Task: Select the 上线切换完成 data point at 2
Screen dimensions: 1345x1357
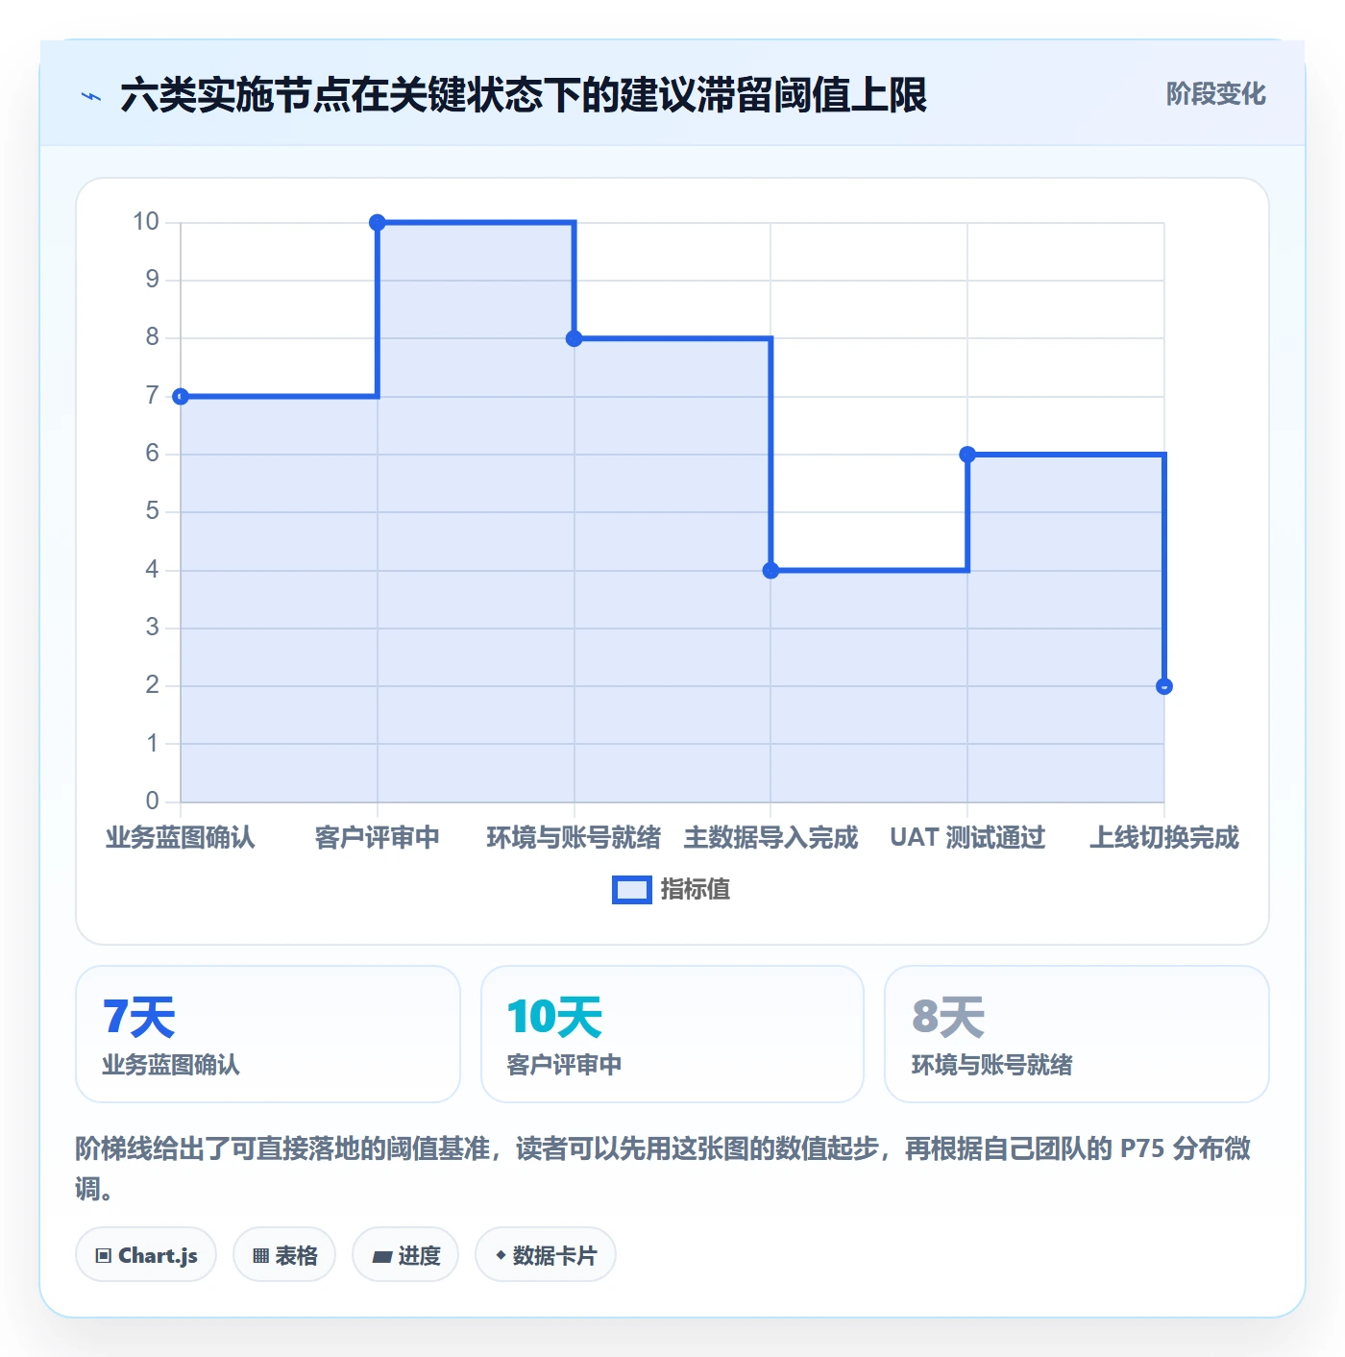Action: (1164, 686)
